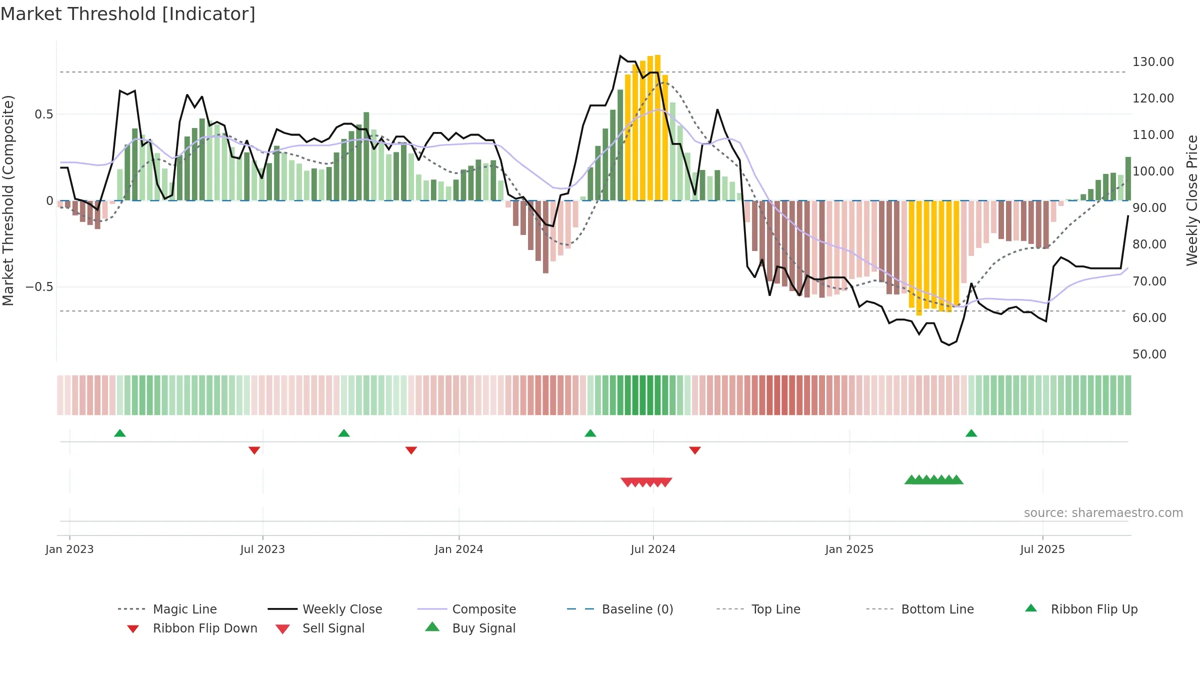Toggle Top Line legend entry
The height and width of the screenshot is (675, 1200).
click(758, 609)
